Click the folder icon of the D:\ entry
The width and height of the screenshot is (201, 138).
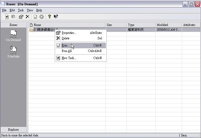31,30
